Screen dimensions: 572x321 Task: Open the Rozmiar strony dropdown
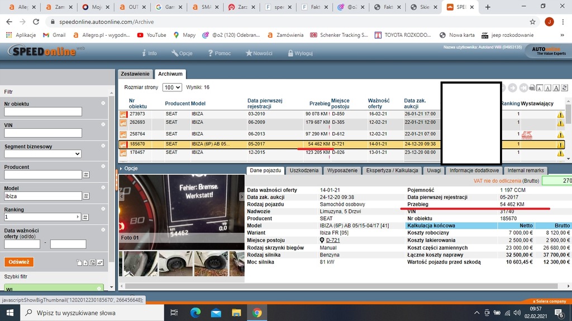pyautogui.click(x=172, y=87)
